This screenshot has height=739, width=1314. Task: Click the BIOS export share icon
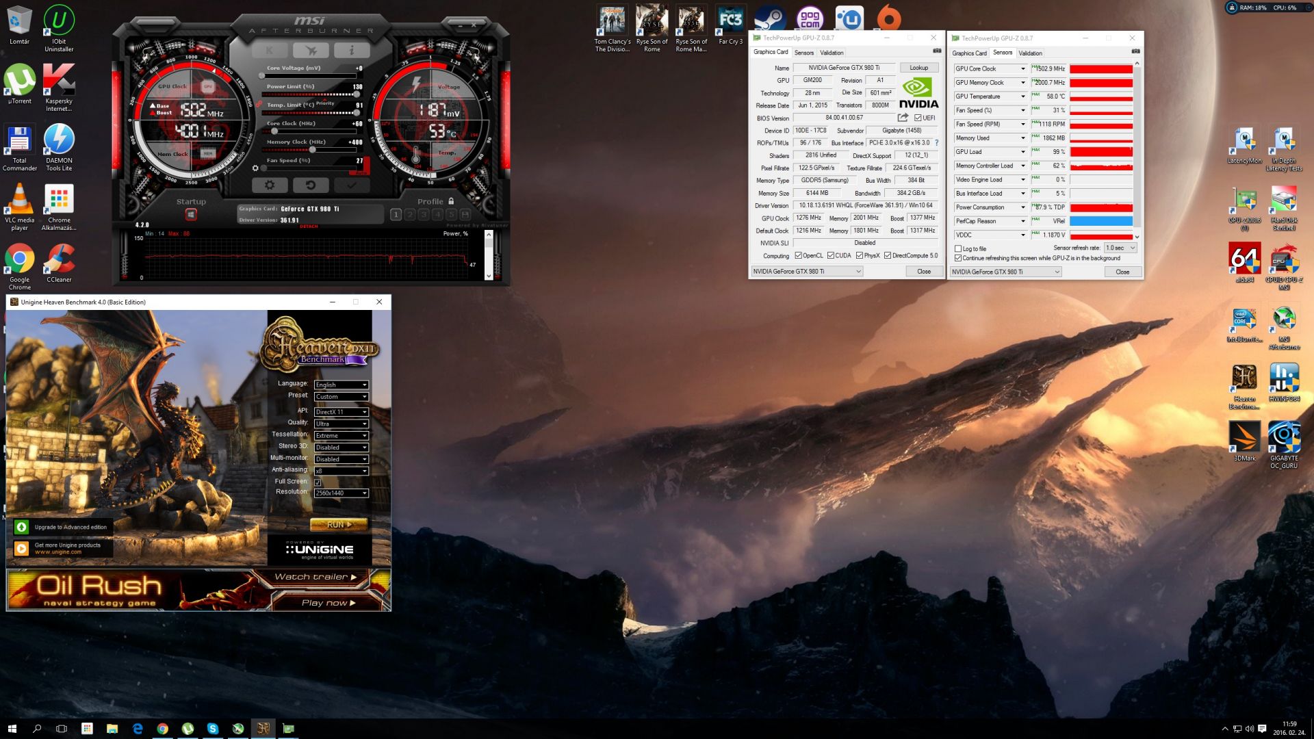[903, 118]
